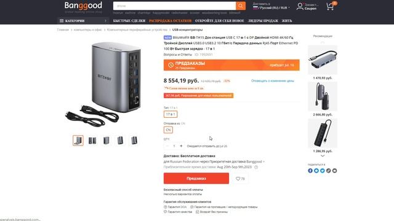
Task: Expand the Категории menu
Action: coord(83,21)
